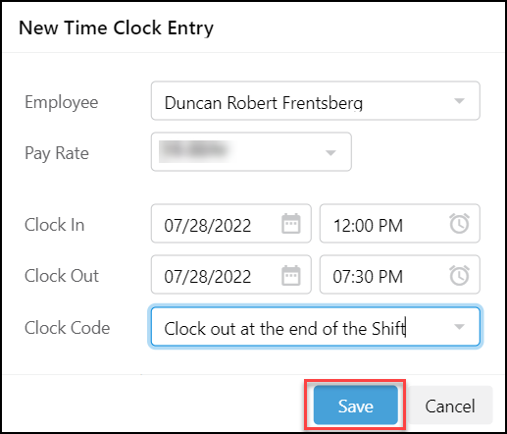Viewport: 507px width, 434px height.
Task: Expand the Employee dropdown arrow
Action: pyautogui.click(x=459, y=101)
